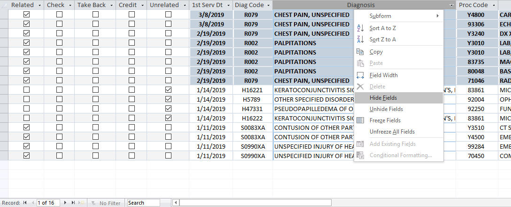Click the No Filter button
511x207 pixels.
point(106,203)
